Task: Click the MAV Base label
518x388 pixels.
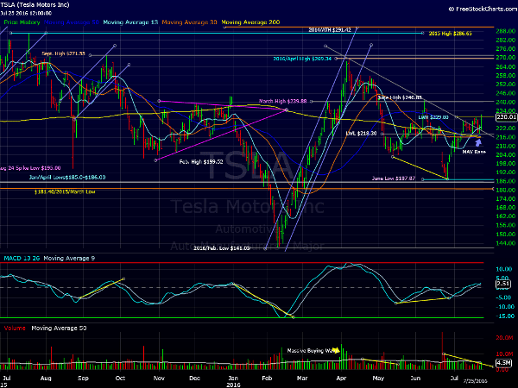Action: click(474, 152)
